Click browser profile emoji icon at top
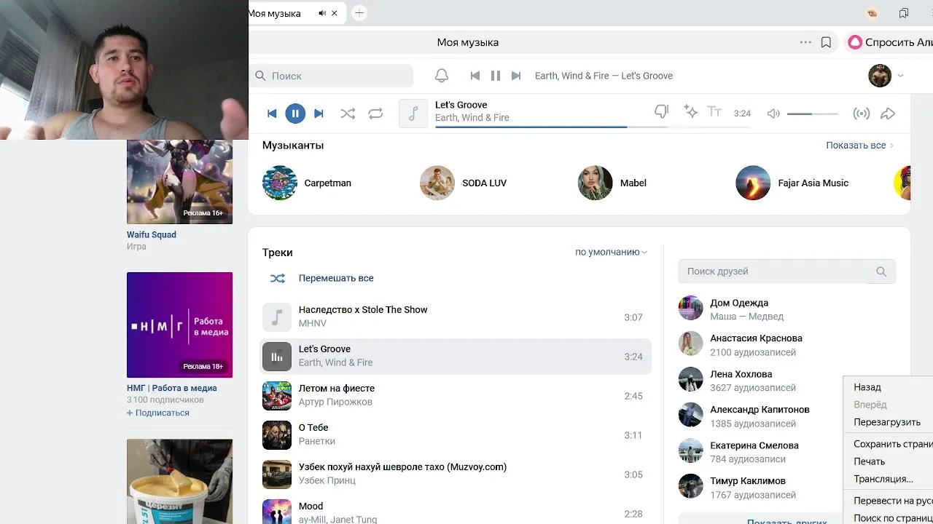Image resolution: width=933 pixels, height=524 pixels. tap(871, 13)
